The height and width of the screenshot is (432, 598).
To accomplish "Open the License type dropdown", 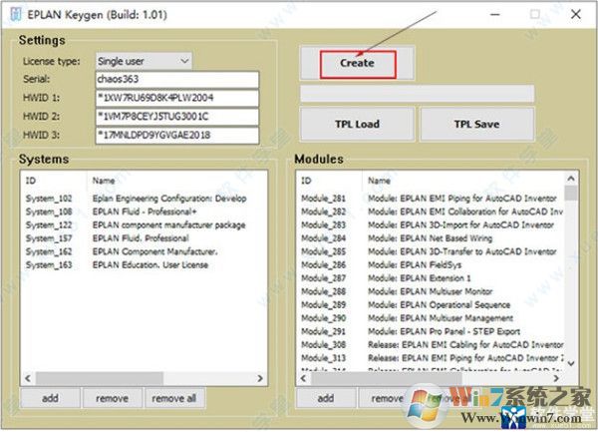I will 144,61.
